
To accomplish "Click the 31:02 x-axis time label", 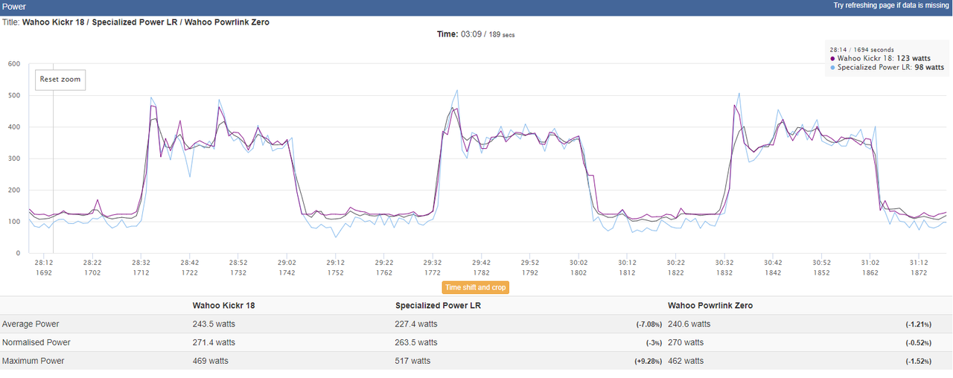I will point(870,263).
